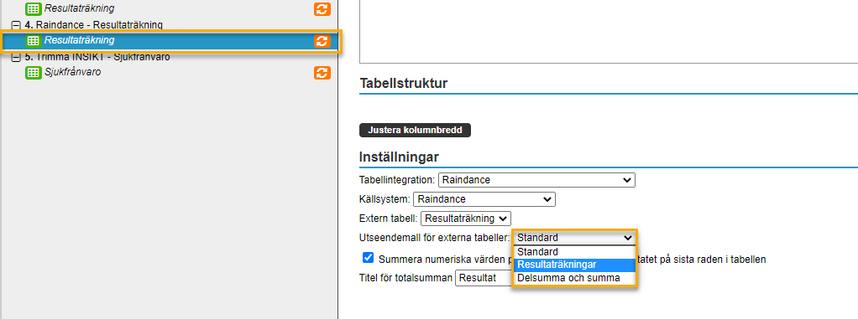Image resolution: width=858 pixels, height=319 pixels.
Task: Open the Källsystem dropdown
Action: tap(484, 199)
